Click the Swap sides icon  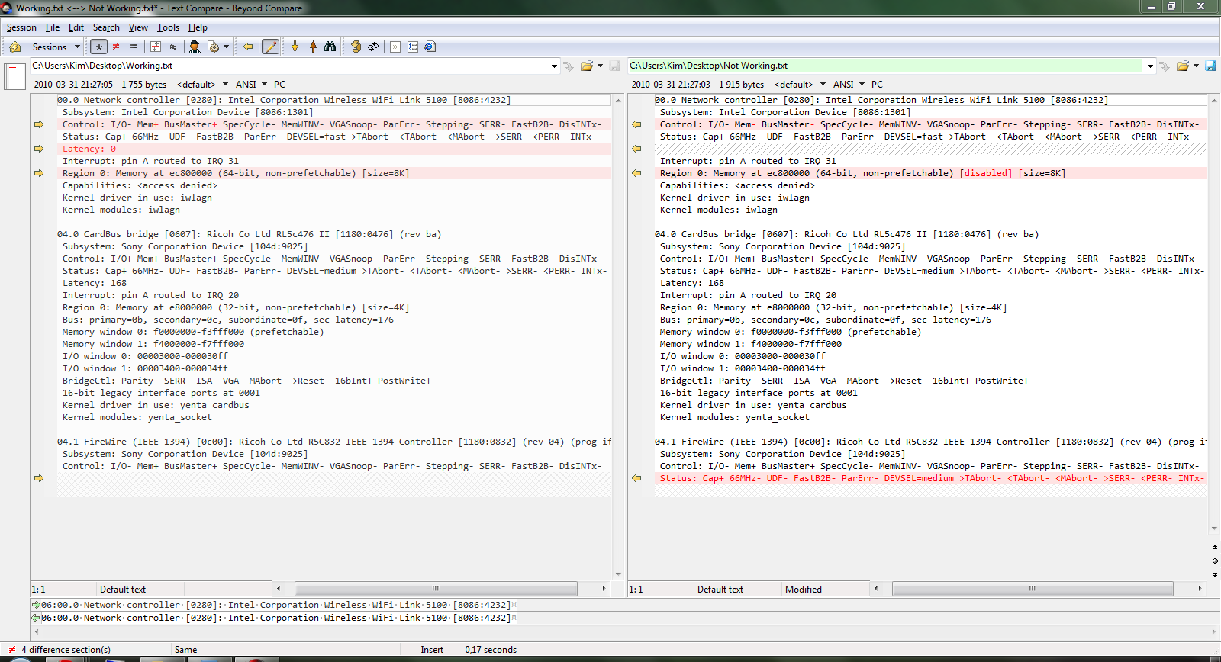tap(372, 47)
